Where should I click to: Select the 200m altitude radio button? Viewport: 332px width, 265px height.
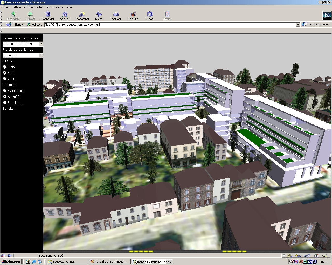click(x=5, y=79)
